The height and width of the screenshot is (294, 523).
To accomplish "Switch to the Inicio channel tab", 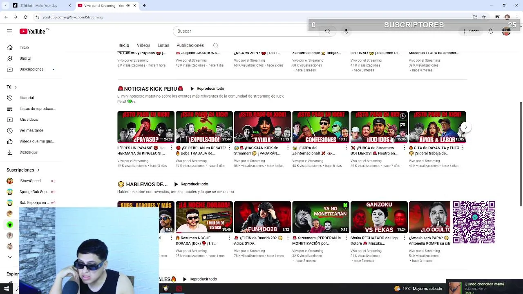I will pos(123,45).
